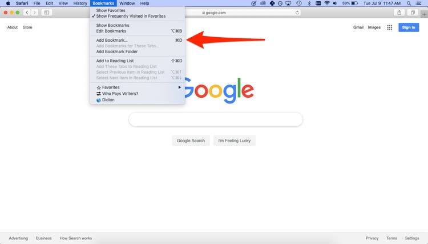The image size is (428, 244).
Task: Open the About link
Action: tap(13, 27)
